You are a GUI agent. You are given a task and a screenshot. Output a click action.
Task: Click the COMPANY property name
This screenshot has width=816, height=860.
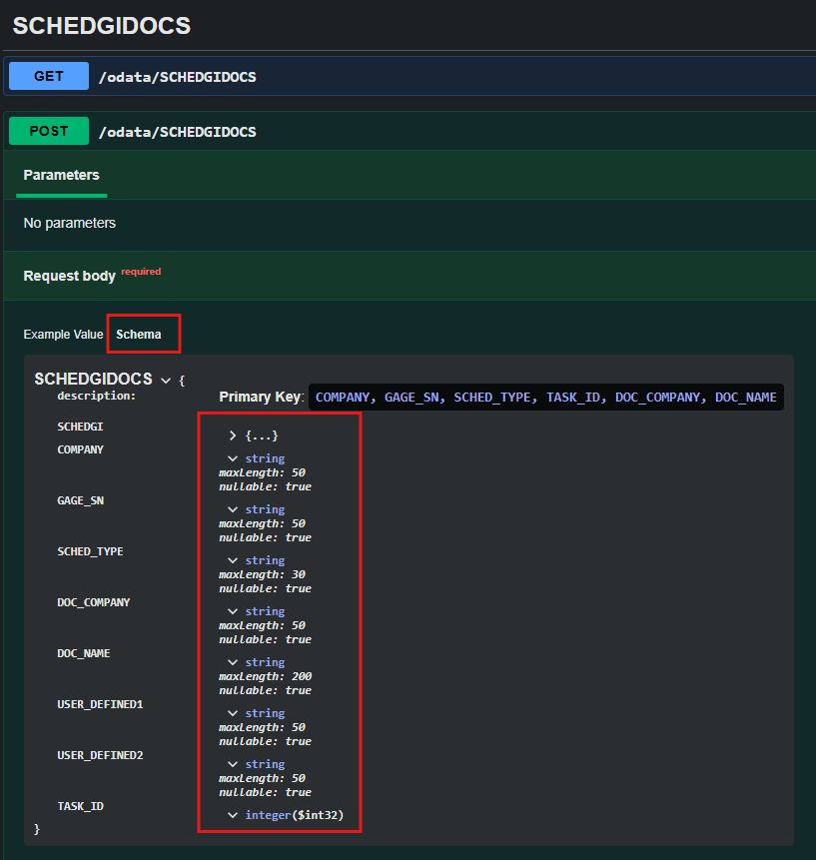[81, 449]
